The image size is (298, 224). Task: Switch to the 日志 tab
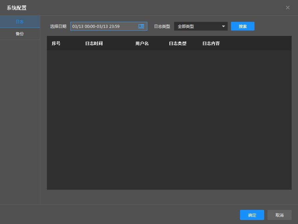pyautogui.click(x=20, y=22)
